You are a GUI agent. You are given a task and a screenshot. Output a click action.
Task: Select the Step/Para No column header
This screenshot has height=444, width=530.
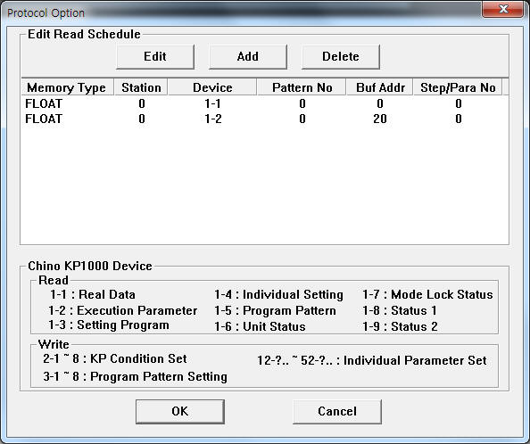point(458,87)
